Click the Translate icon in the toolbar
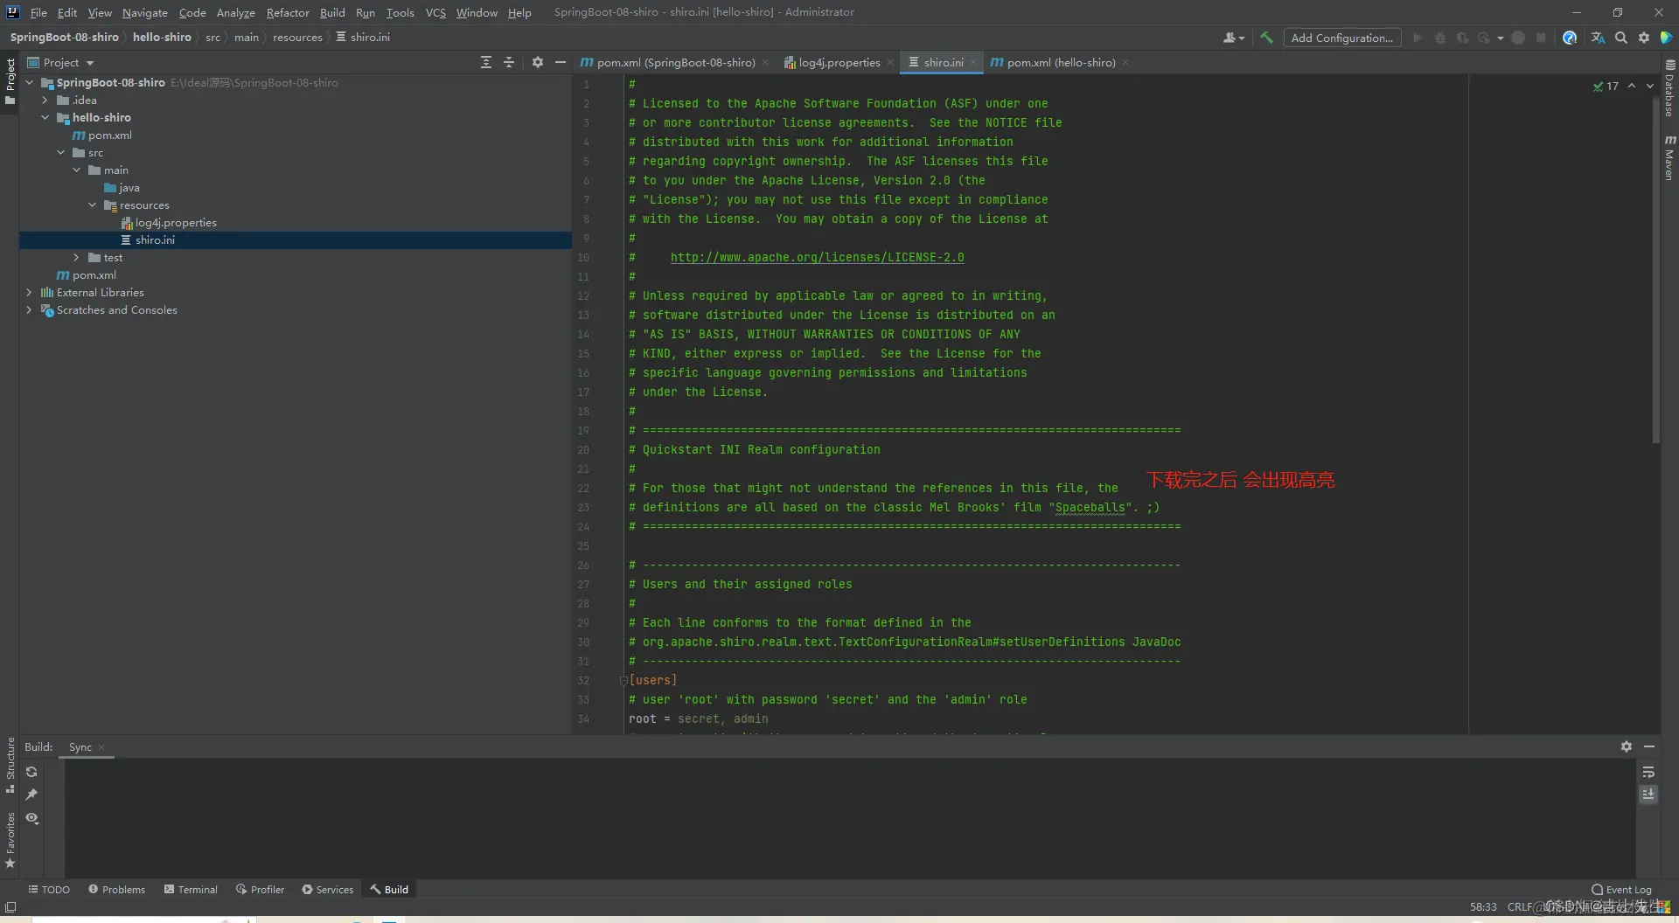This screenshot has height=923, width=1679. pyautogui.click(x=1598, y=38)
